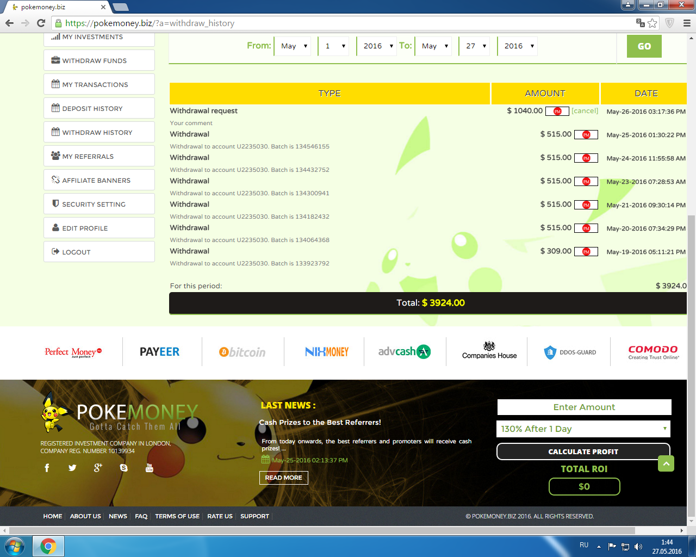Cancel the $1040.00 withdrawal request
This screenshot has height=557, width=696.
pos(585,111)
